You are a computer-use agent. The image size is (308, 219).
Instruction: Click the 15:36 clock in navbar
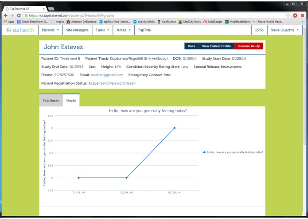click(x=259, y=30)
